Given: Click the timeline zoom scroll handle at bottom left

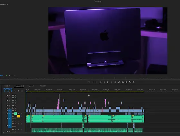Looking at the screenshot, I should [4, 133].
